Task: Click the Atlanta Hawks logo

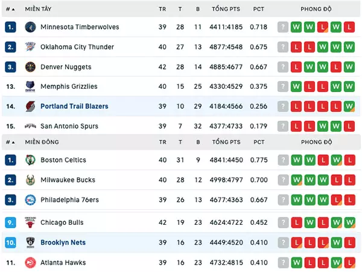Action: point(30,262)
